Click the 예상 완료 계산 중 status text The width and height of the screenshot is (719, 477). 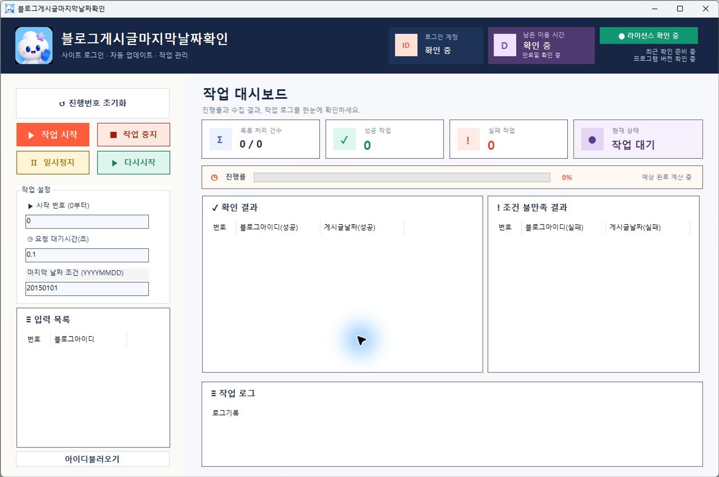pyautogui.click(x=666, y=177)
